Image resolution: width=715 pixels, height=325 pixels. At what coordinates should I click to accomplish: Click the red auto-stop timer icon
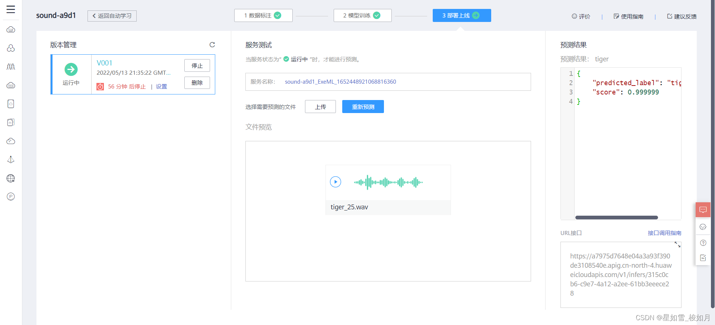click(x=100, y=87)
